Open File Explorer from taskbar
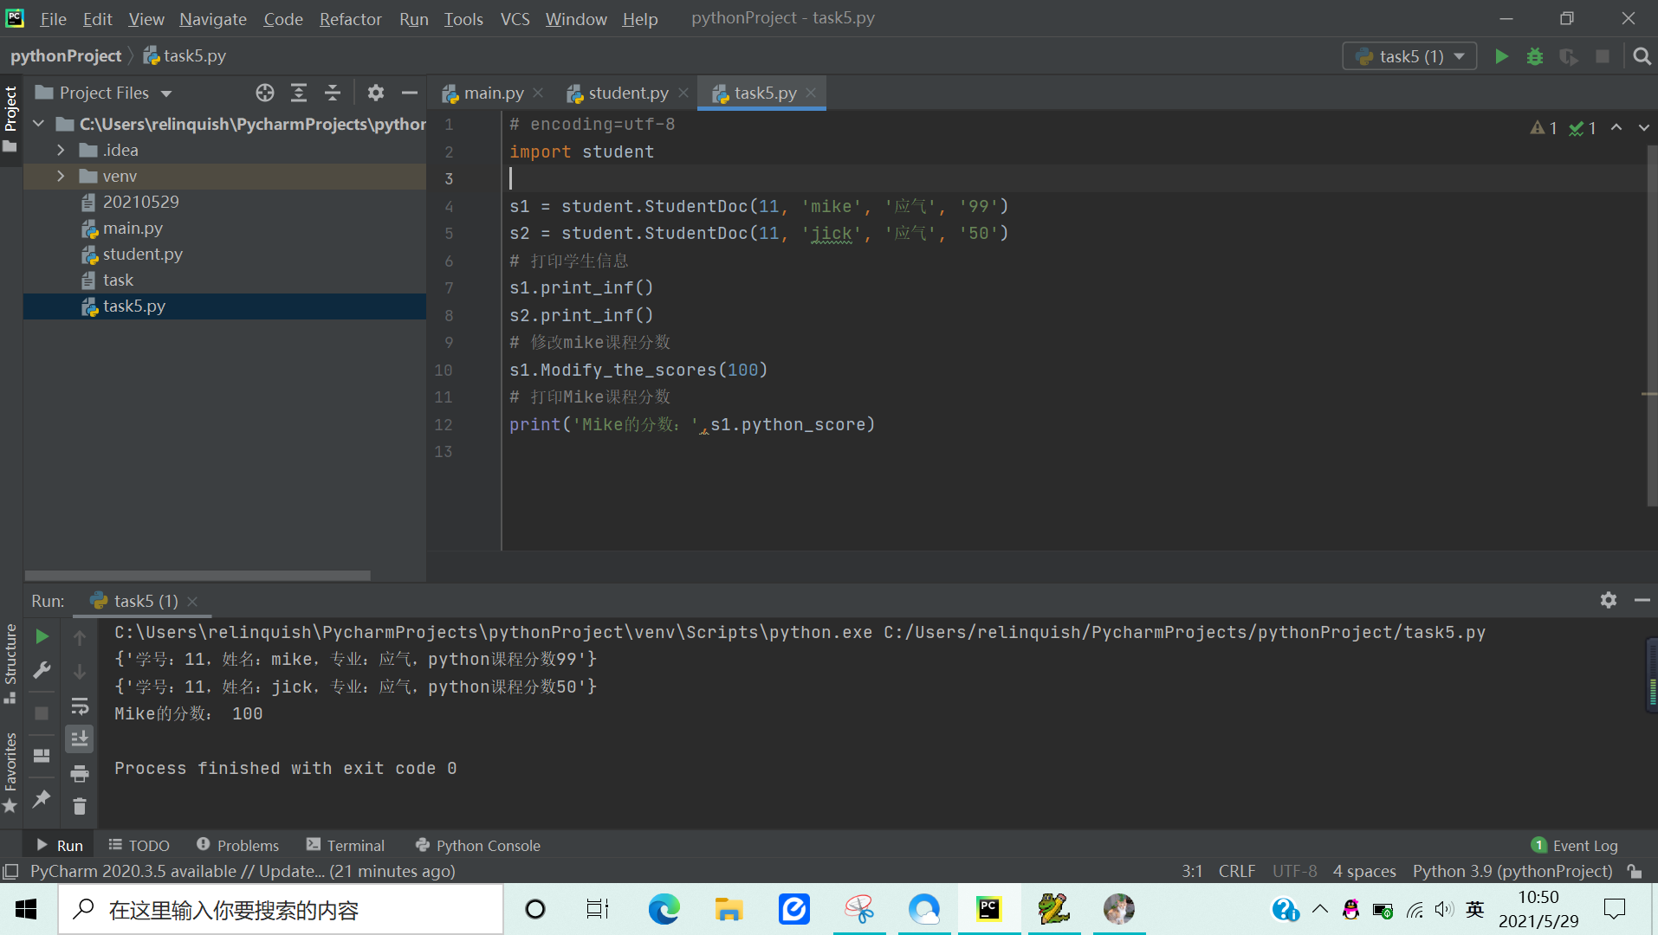The image size is (1658, 935). pos(729,909)
